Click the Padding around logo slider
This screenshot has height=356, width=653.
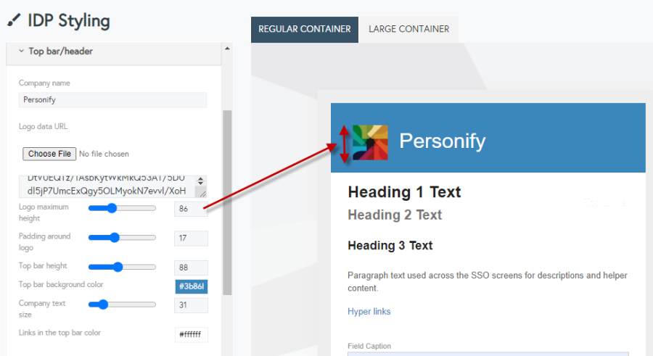coord(122,238)
